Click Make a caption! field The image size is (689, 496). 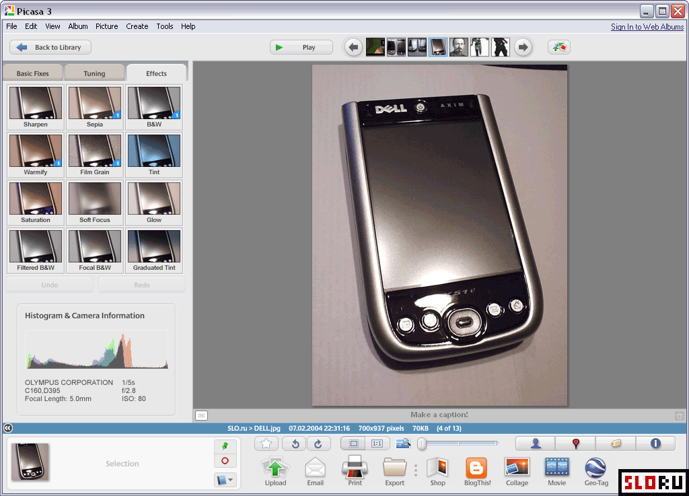(x=439, y=415)
